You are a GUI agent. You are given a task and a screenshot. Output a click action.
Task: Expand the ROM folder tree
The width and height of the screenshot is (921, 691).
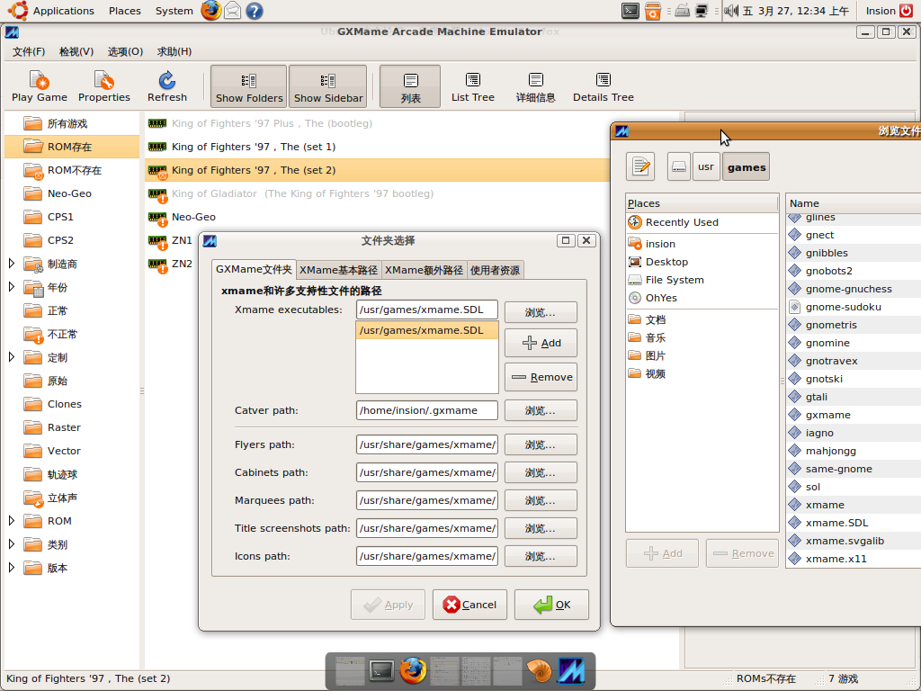click(x=11, y=521)
